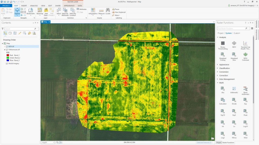Open the raster Calculator function
Image resolution: width=259 pixels, height=145 pixels.
point(223,101)
